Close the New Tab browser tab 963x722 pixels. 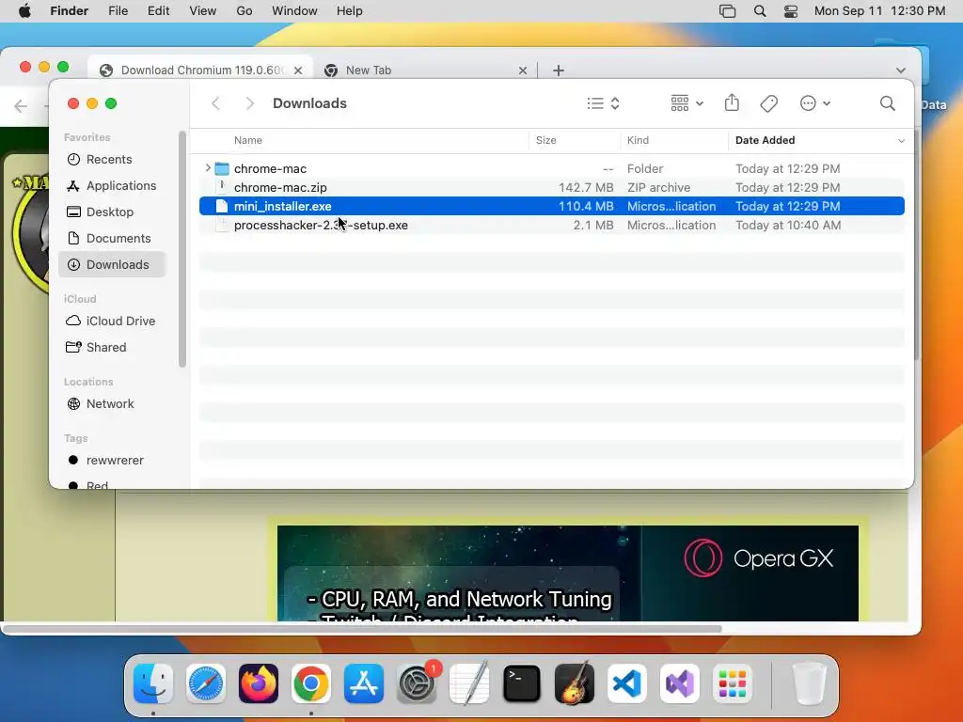click(523, 71)
